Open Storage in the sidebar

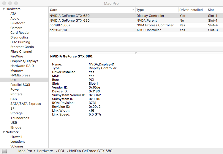pyautogui.click(x=16, y=113)
